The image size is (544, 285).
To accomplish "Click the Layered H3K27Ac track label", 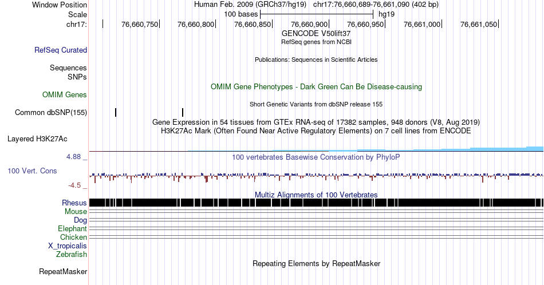I will point(37,138).
